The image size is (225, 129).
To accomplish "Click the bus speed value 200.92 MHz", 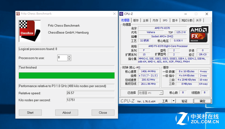I will click(148, 80).
